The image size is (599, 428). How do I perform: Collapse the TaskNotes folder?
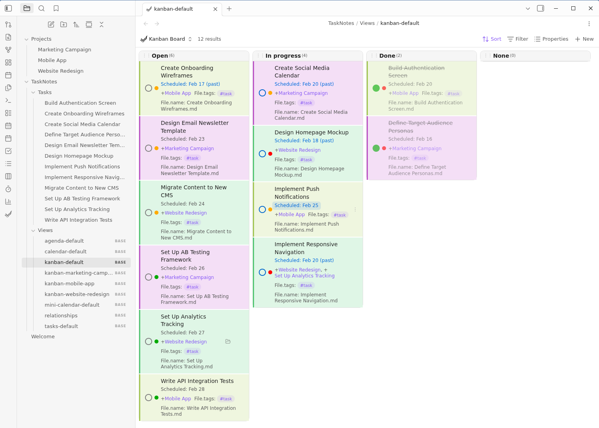(26, 82)
